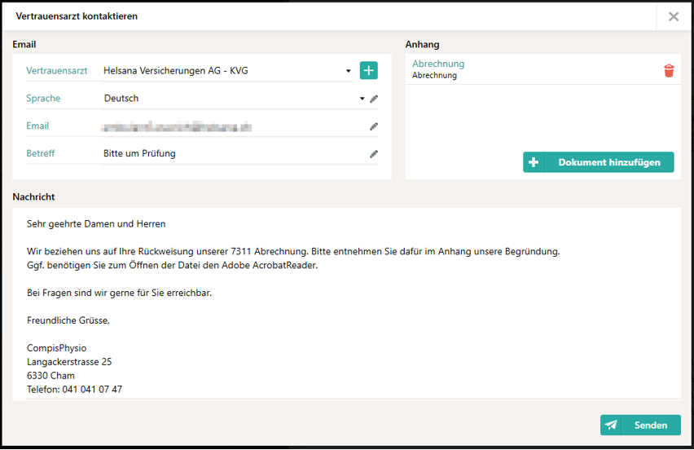Delete the Abrechnung attachment with trash icon
This screenshot has height=450, width=694.
(669, 71)
